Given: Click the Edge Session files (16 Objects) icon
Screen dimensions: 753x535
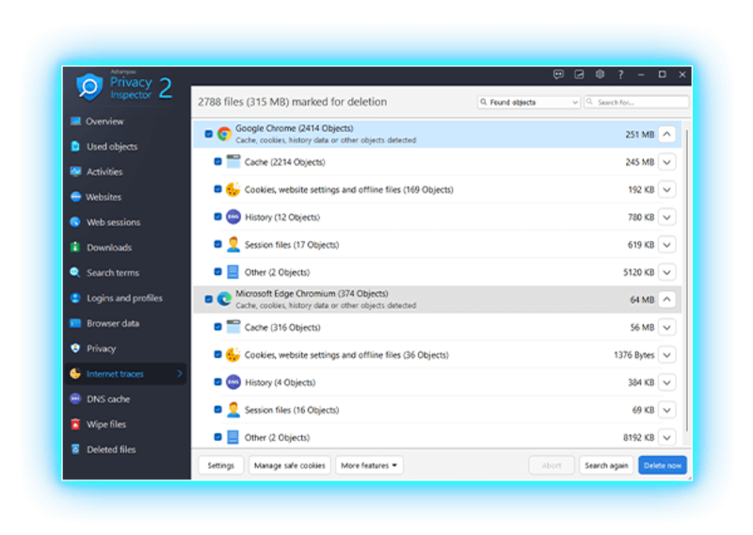Looking at the screenshot, I should (x=232, y=410).
